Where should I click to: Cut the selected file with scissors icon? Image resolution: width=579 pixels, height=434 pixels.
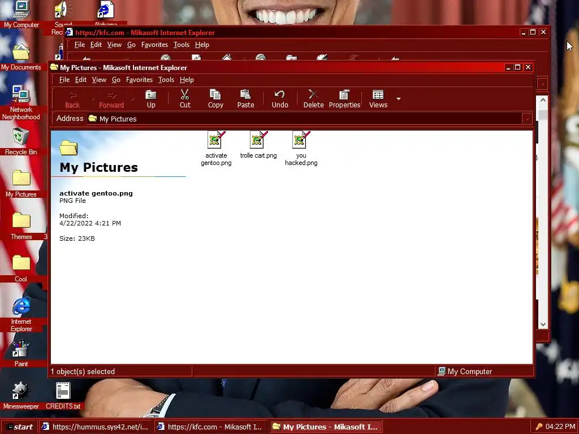coord(185,99)
